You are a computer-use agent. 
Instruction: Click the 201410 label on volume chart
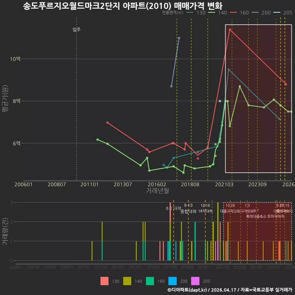point(135,267)
